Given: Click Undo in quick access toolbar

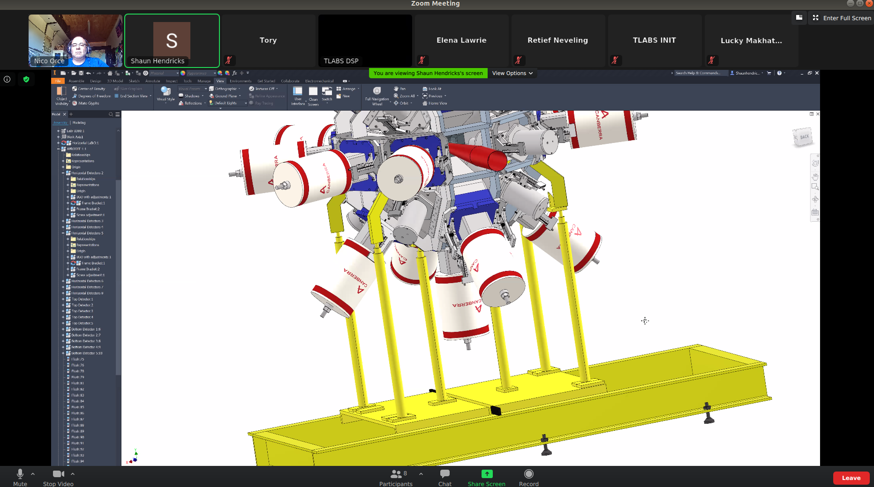Looking at the screenshot, I should coord(88,73).
